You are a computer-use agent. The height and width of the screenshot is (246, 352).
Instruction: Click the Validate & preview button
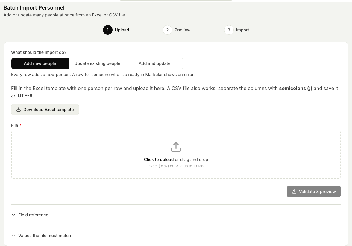[x=314, y=192]
